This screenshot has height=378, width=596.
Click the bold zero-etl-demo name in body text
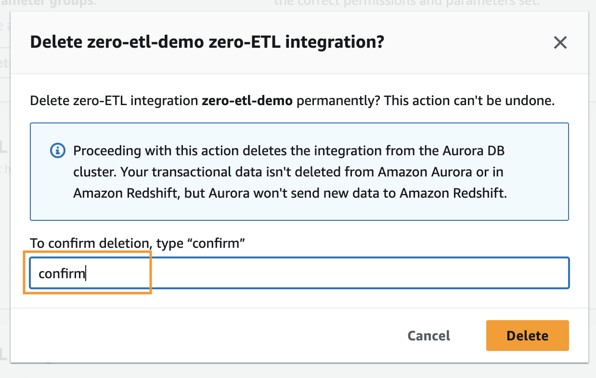coord(247,102)
